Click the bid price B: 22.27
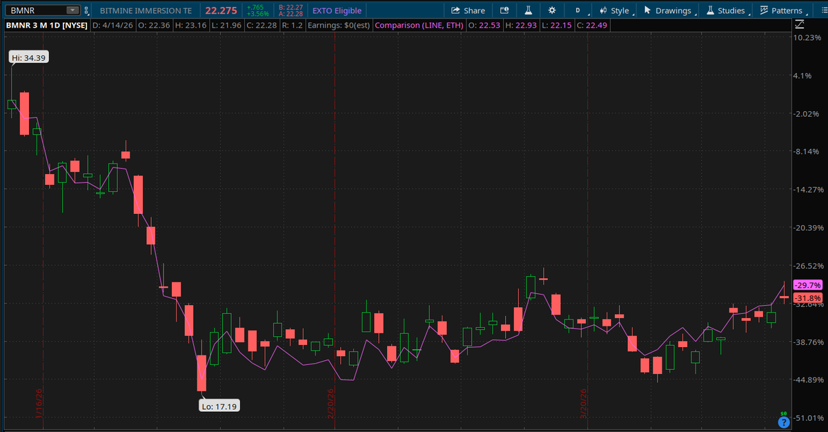 289,7
